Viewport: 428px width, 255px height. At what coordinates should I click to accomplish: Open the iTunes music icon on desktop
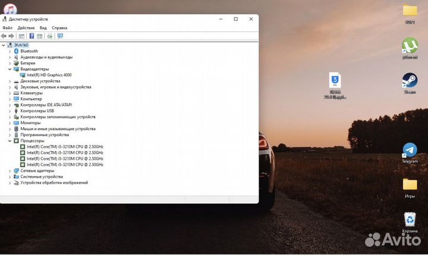point(10,10)
